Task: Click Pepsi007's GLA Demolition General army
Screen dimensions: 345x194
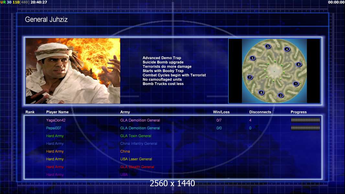Action: (140, 128)
